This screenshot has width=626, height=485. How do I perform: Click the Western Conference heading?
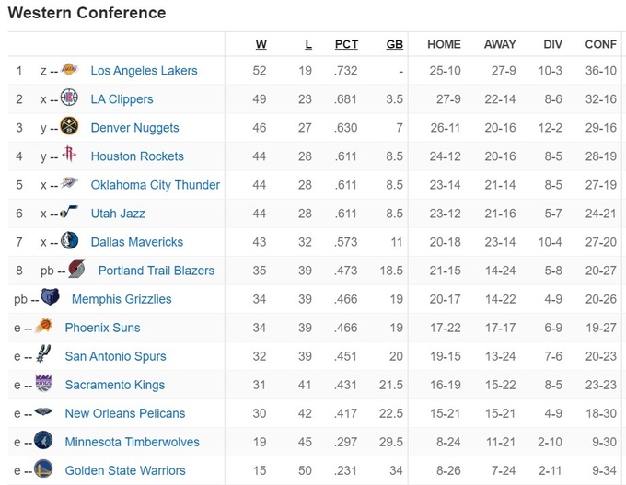coord(87,13)
